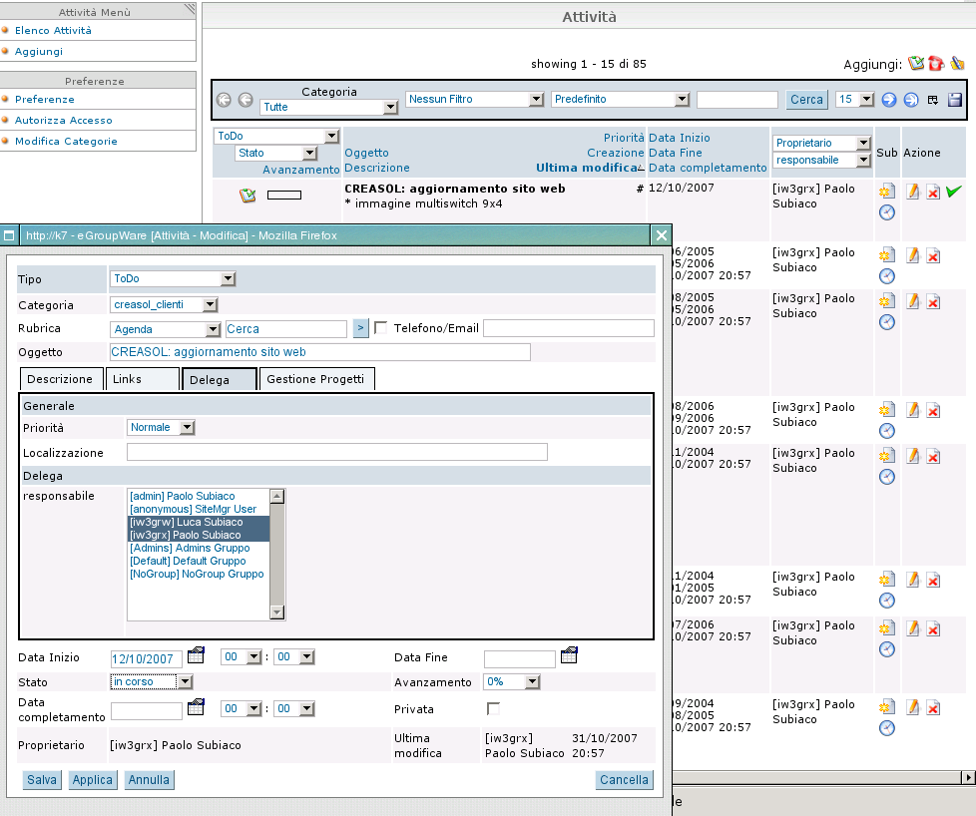
Task: Open calendar picker for Data Inizio
Action: coord(196,654)
